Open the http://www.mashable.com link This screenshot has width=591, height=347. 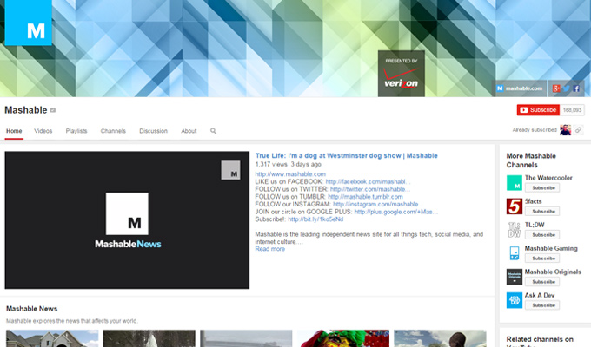(290, 173)
